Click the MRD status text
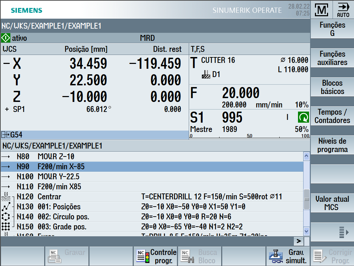354x266 pixels. point(147,38)
